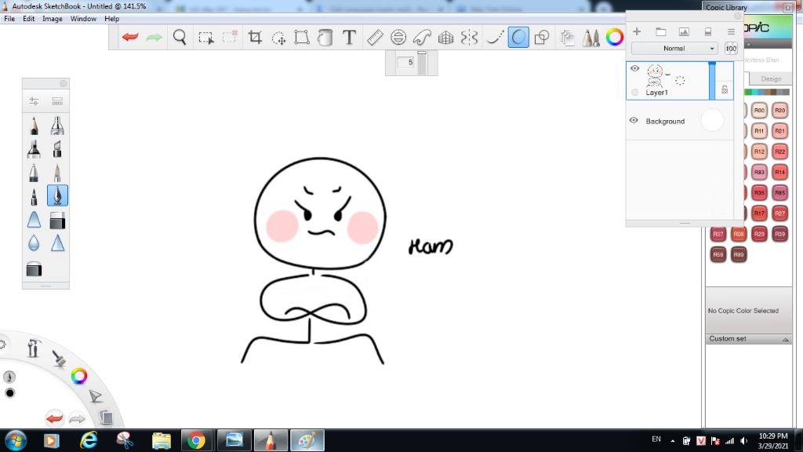Toggle lock on Layer1

[725, 89]
